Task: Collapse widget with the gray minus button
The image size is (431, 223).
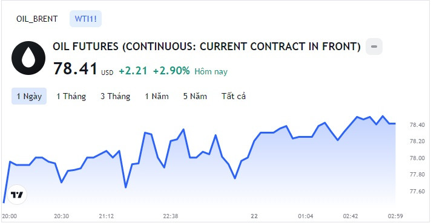Action: click(374, 47)
